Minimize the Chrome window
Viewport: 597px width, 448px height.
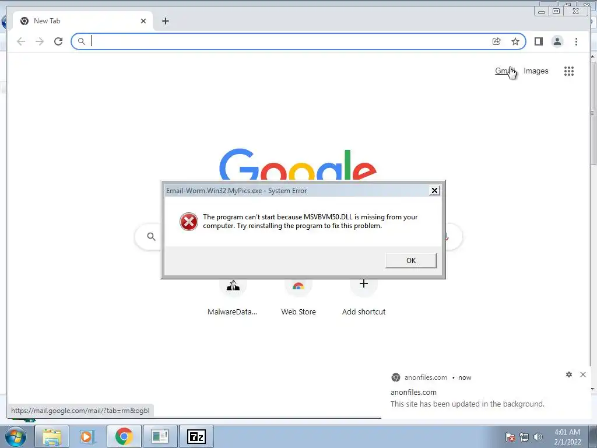pos(542,12)
